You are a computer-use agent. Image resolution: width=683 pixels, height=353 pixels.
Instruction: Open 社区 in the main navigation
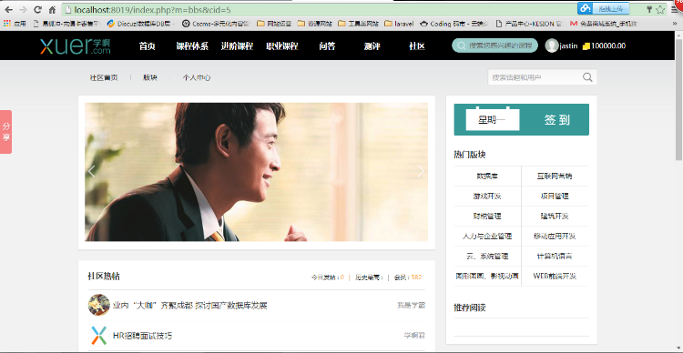tap(417, 46)
